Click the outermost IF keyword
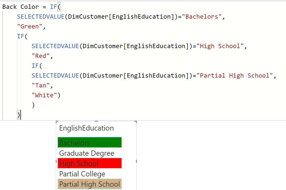Image resolution: width=286 pixels, height=190 pixels. (53, 7)
